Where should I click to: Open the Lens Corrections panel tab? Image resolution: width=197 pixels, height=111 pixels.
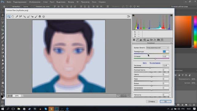tap(151, 40)
